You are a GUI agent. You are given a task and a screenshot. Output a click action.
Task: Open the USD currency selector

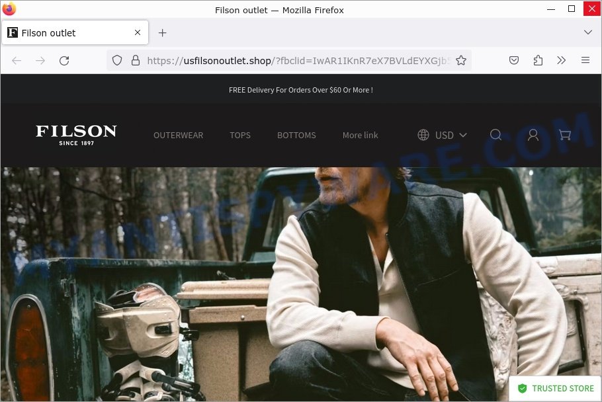(x=443, y=135)
